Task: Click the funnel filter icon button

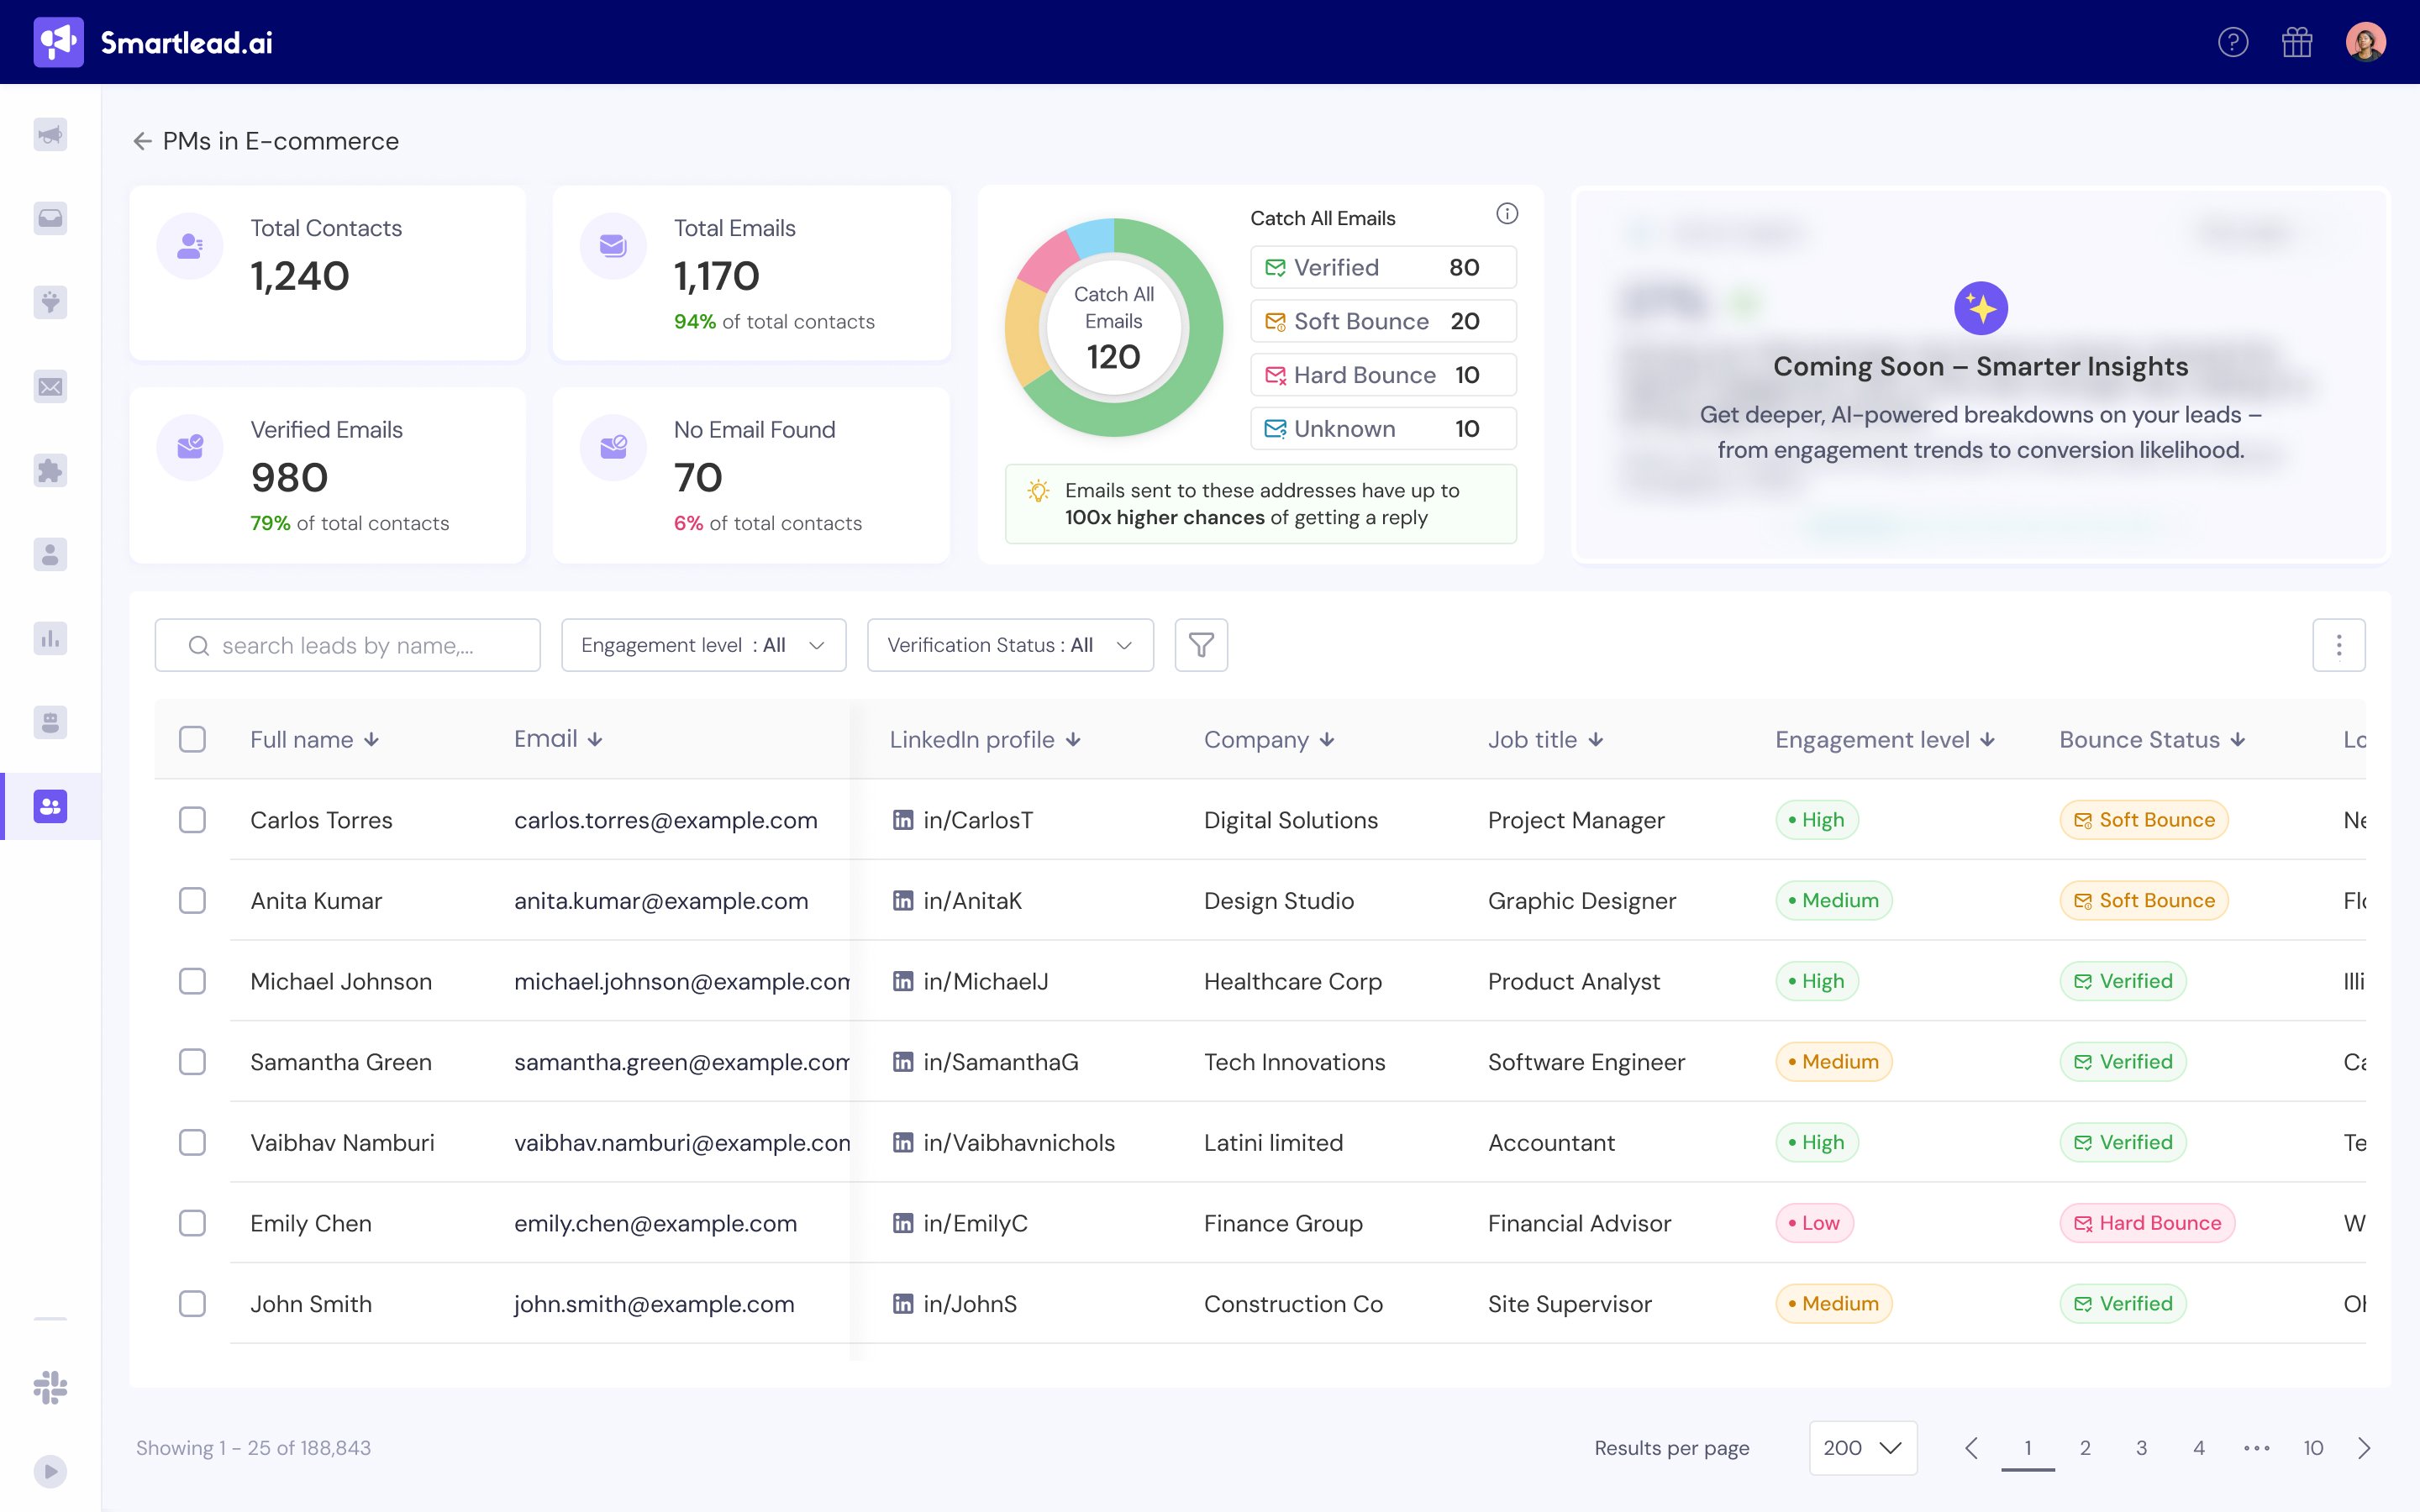Action: (1201, 645)
